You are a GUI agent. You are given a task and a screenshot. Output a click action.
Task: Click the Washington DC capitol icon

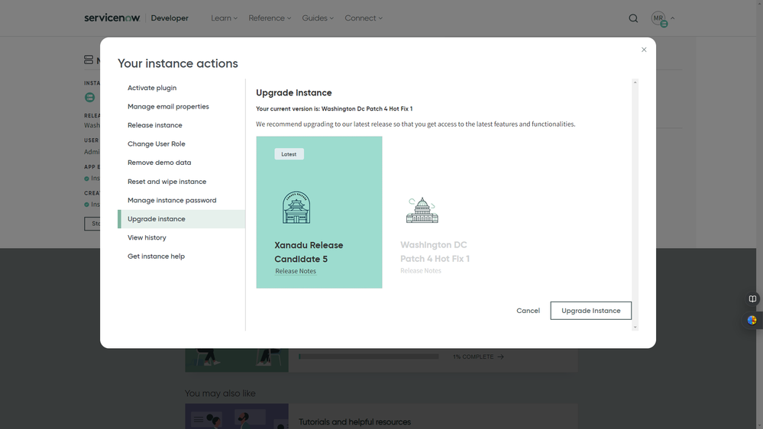coord(422,210)
